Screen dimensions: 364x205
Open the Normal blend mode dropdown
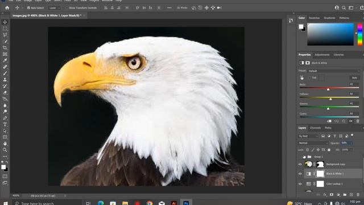313,143
